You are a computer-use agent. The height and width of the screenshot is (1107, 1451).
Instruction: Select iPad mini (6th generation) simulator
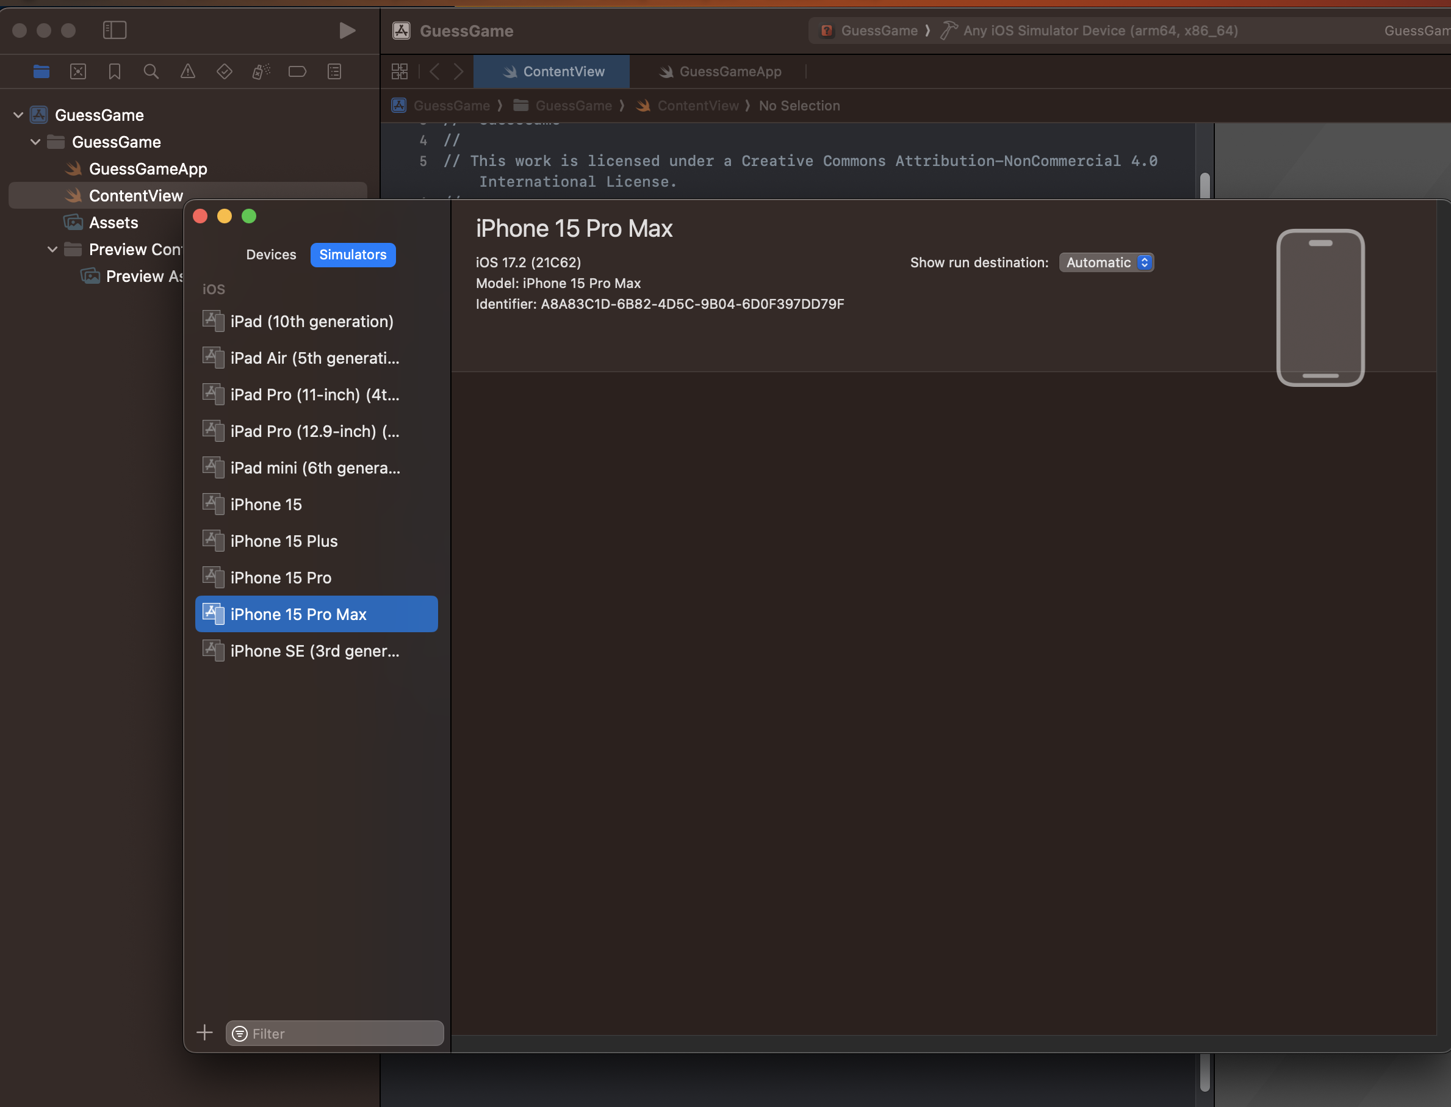316,468
